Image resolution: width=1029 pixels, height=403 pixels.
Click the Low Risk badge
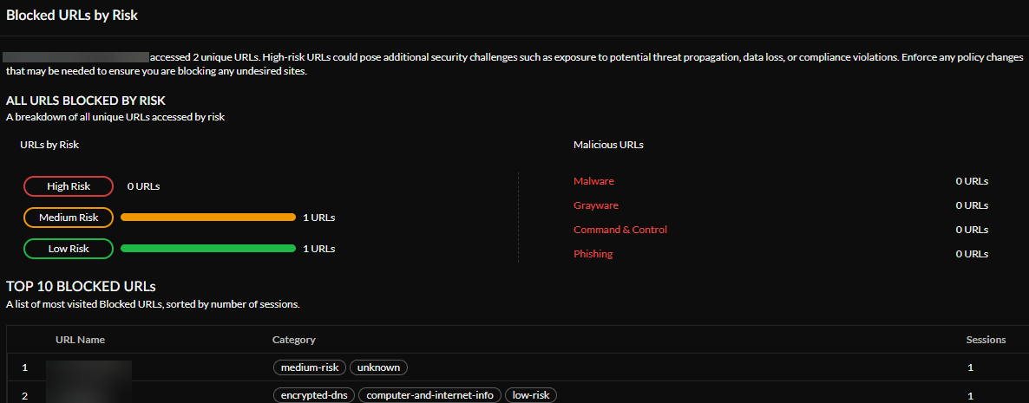[x=69, y=249]
